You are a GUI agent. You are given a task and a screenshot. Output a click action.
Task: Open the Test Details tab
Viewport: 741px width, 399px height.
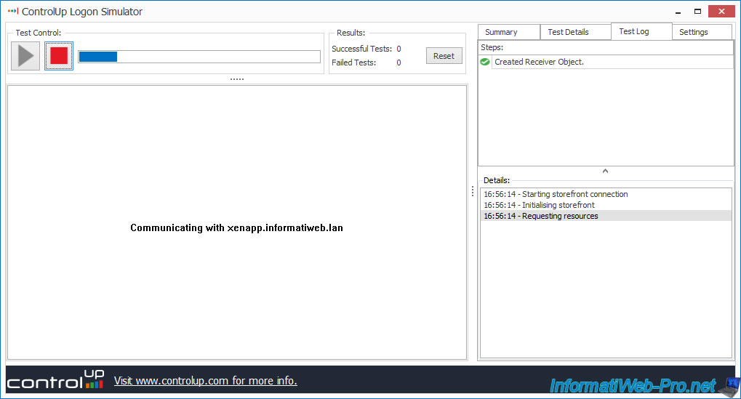[576, 32]
